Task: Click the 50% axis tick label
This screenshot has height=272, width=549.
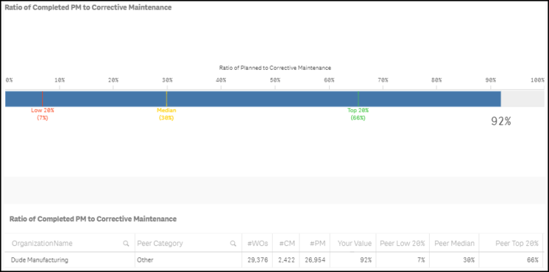Action: coord(275,80)
